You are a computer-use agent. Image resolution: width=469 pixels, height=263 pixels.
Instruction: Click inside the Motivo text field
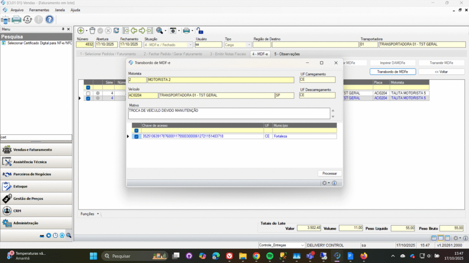pos(229,113)
